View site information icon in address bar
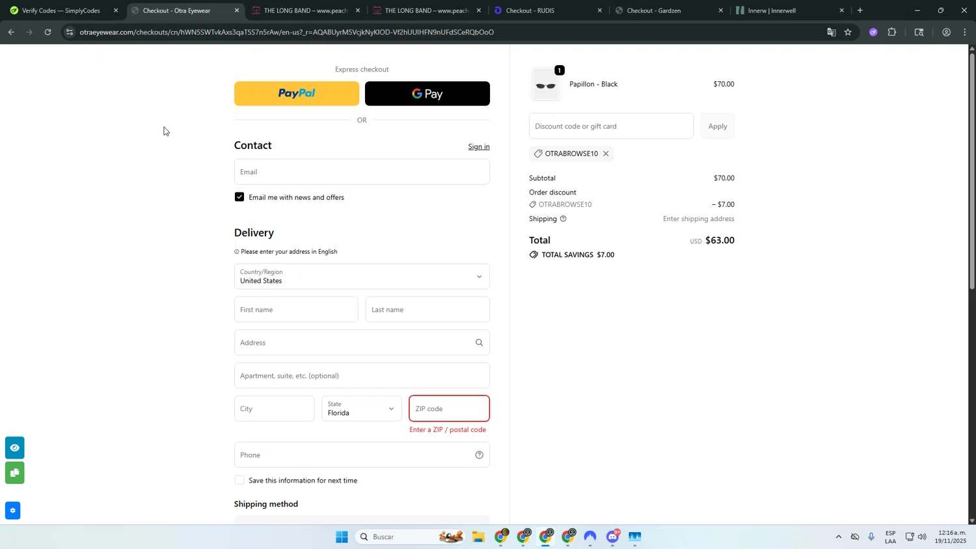 (70, 32)
